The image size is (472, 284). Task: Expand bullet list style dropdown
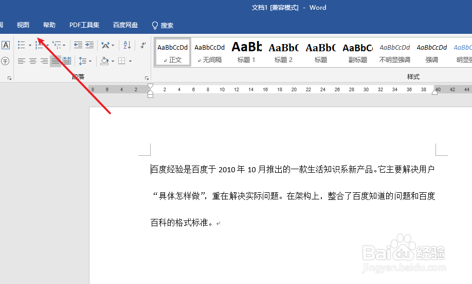30,45
